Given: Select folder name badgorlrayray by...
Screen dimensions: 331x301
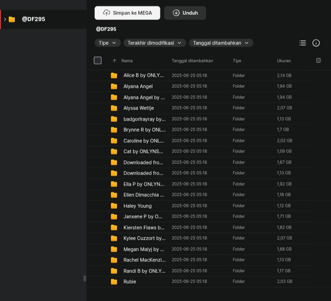Looking at the screenshot, I should [144, 119].
